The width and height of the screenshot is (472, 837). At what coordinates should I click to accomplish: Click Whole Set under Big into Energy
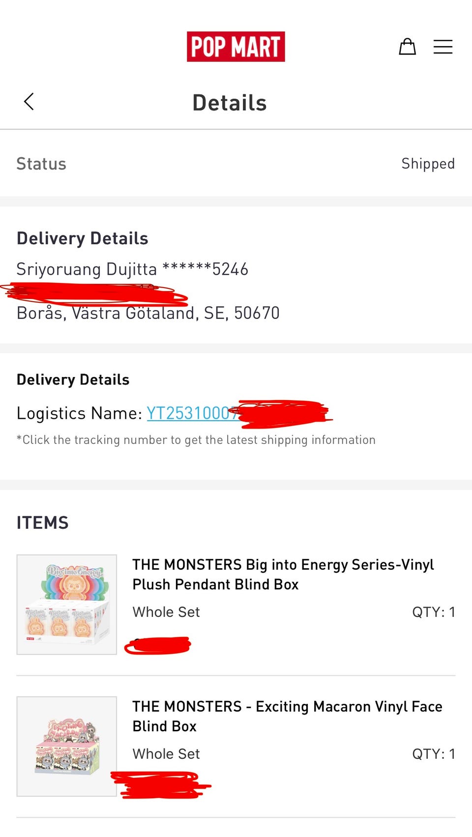click(x=166, y=612)
